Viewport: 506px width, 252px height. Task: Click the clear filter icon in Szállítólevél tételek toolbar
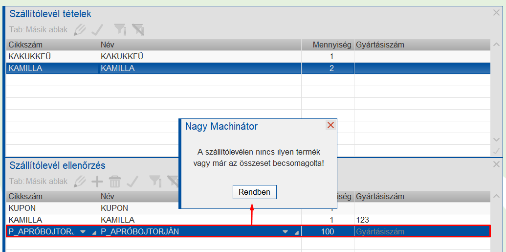coord(138,30)
